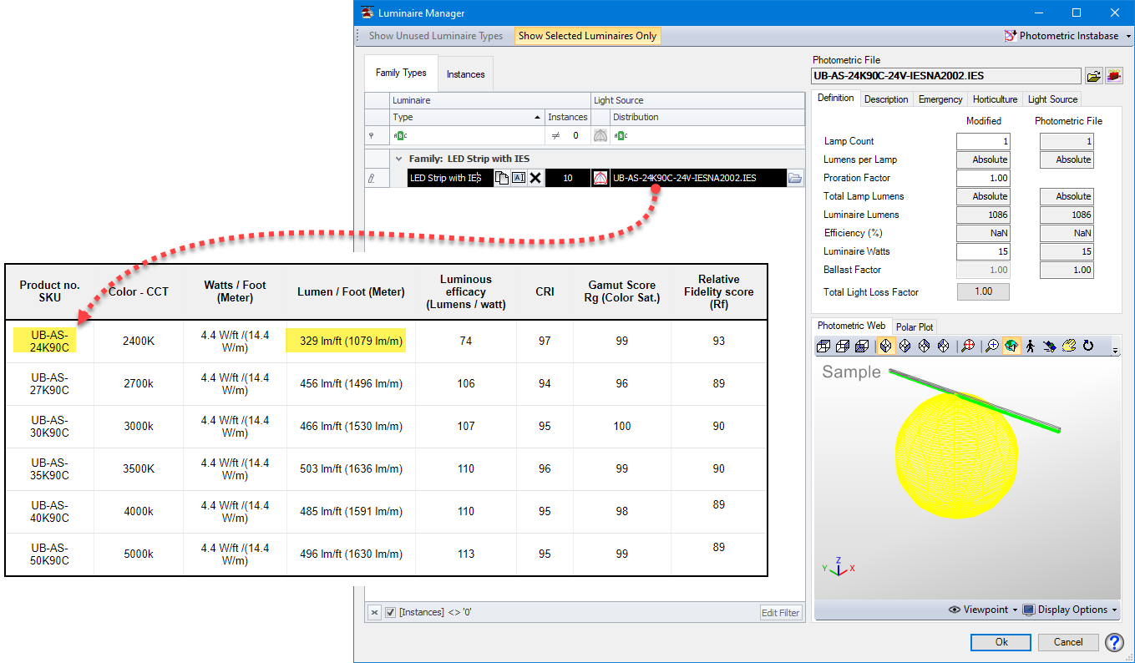The width and height of the screenshot is (1135, 663).
Task: Open the photometric file browse folder icon
Action: point(1094,75)
